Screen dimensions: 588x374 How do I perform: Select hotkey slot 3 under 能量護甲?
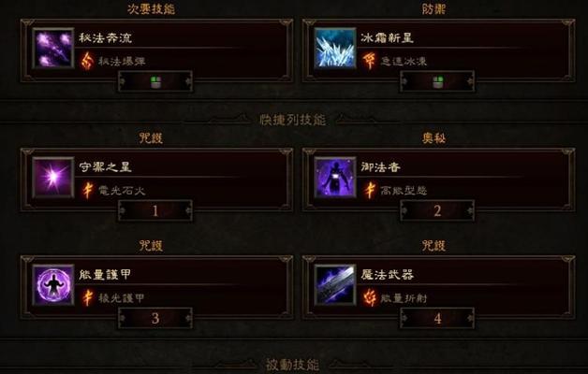(155, 319)
